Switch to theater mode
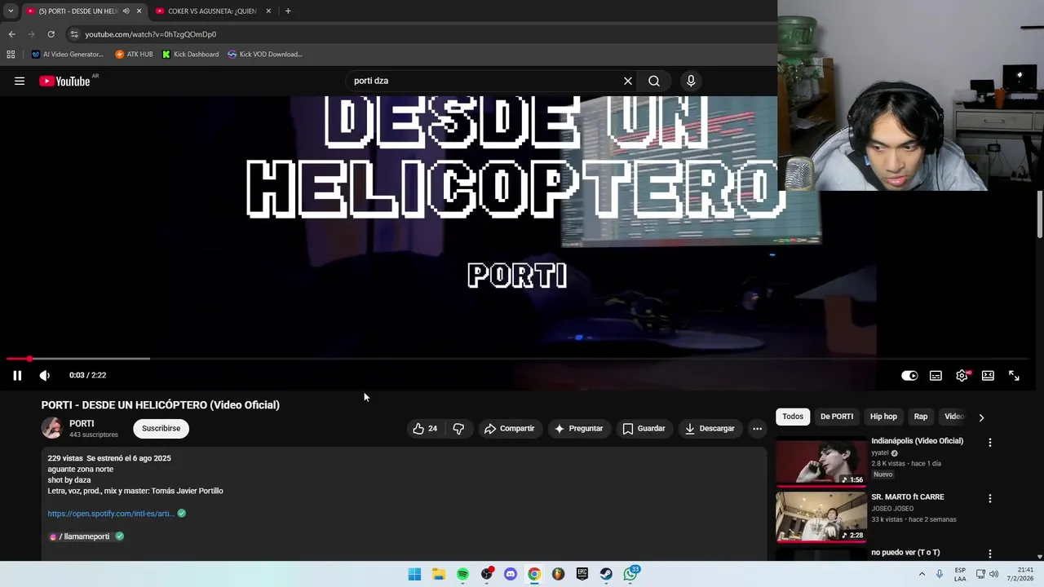Viewport: 1044px width, 587px height. (988, 375)
